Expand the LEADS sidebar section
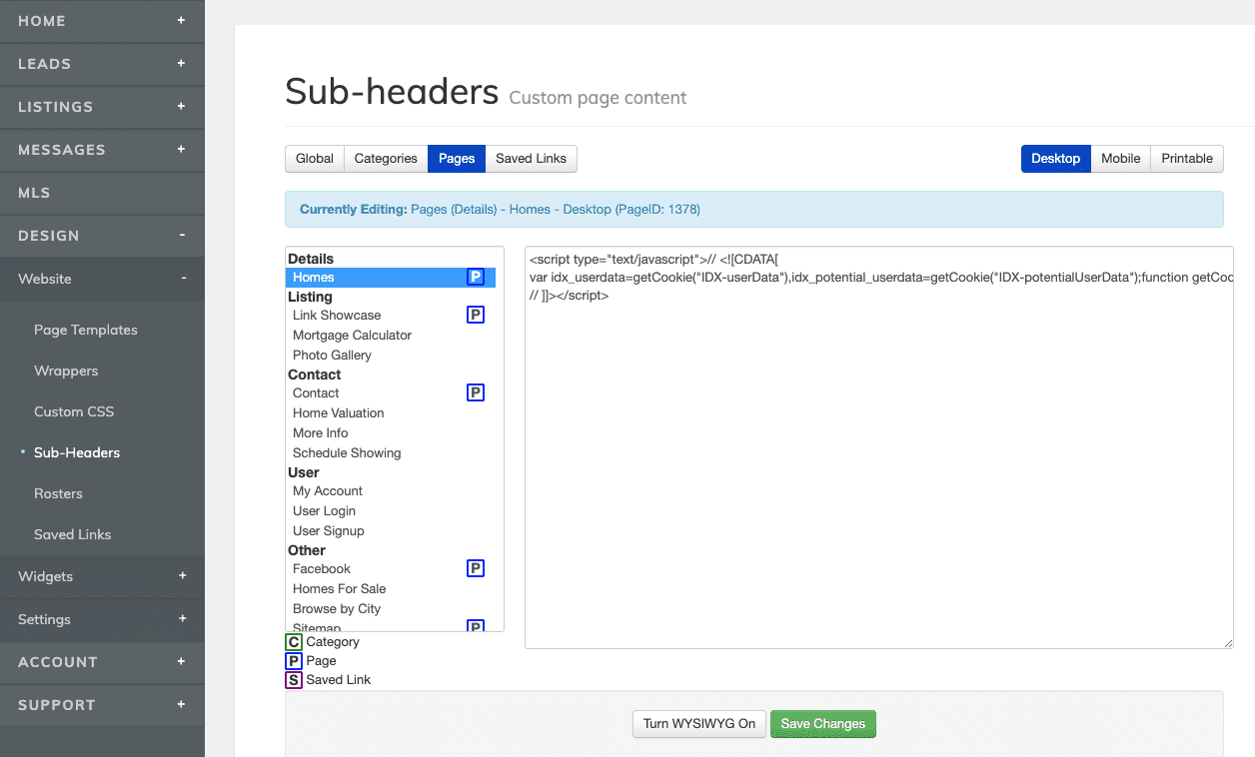The height and width of the screenshot is (757, 1255). tap(181, 63)
